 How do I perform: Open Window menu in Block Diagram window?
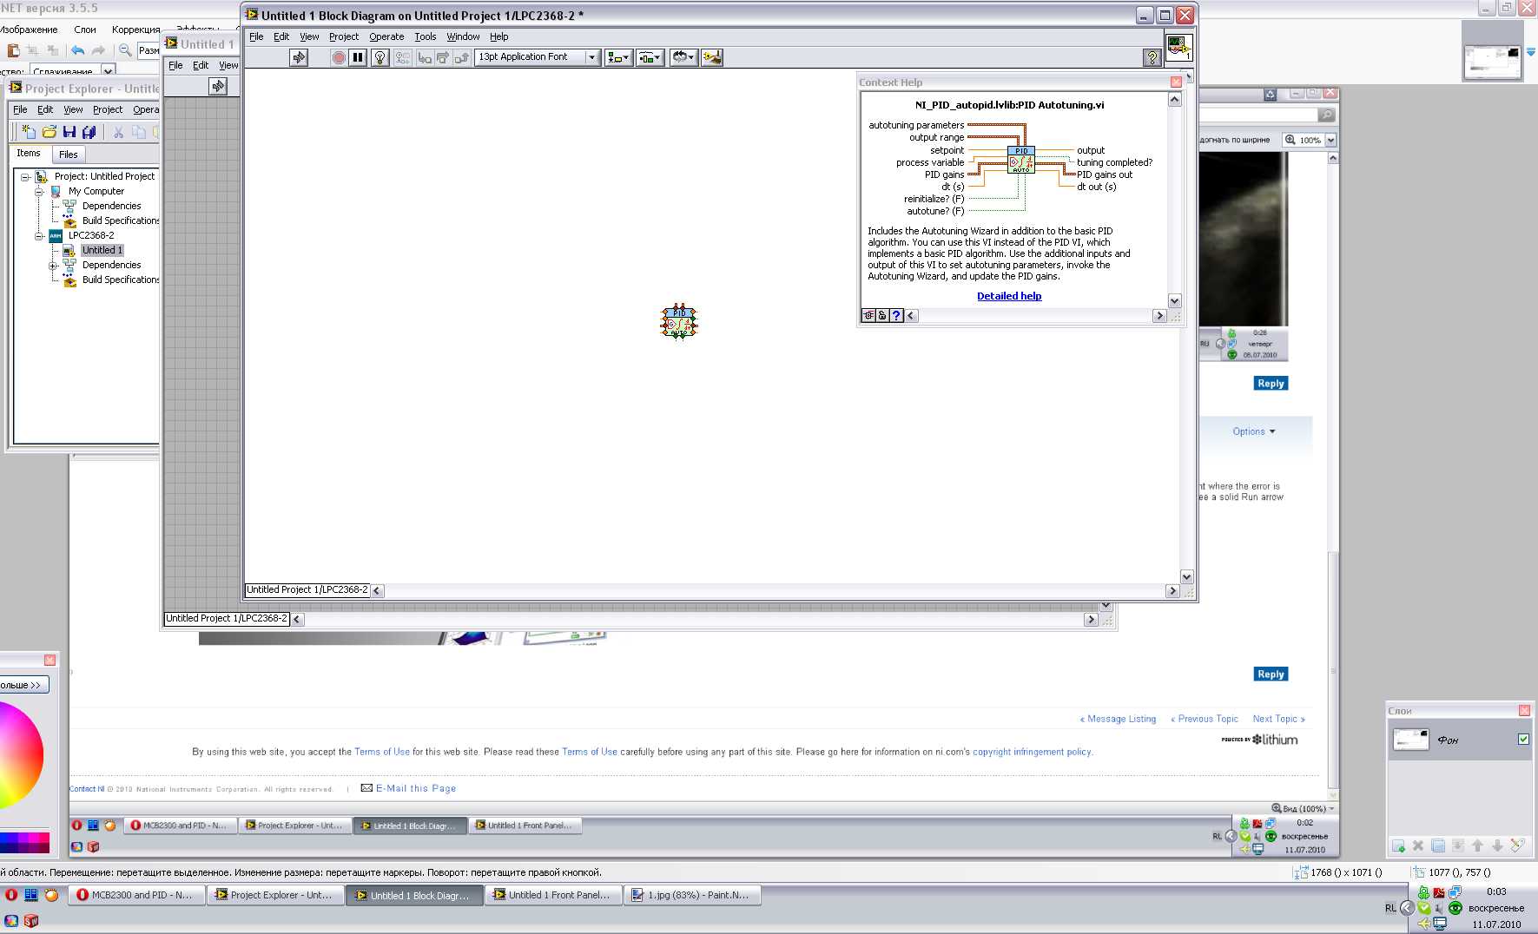tap(463, 36)
